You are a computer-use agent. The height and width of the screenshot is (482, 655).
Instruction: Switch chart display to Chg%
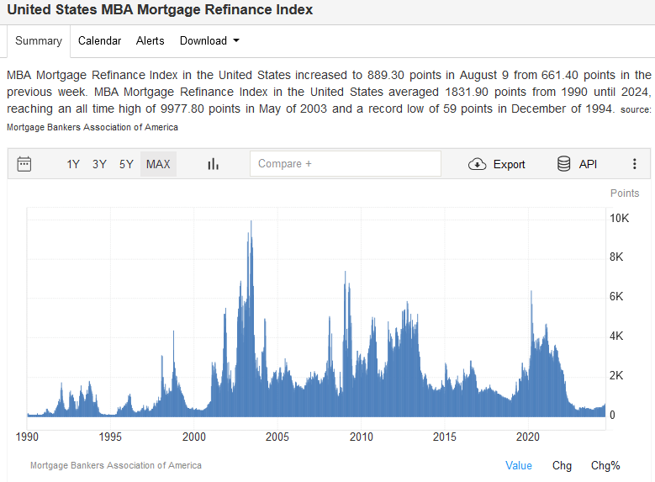pos(605,465)
